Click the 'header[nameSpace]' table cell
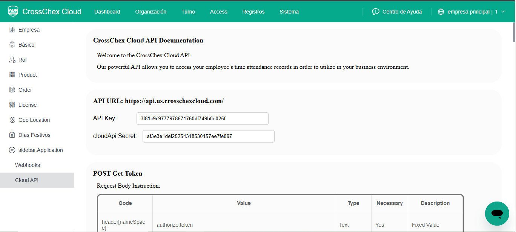The width and height of the screenshot is (516, 232). coord(123,225)
